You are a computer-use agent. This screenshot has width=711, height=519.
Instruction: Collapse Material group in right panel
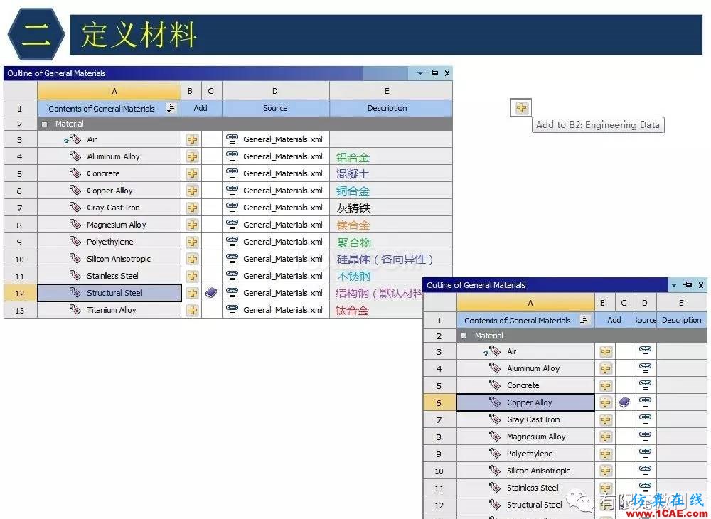tap(464, 336)
